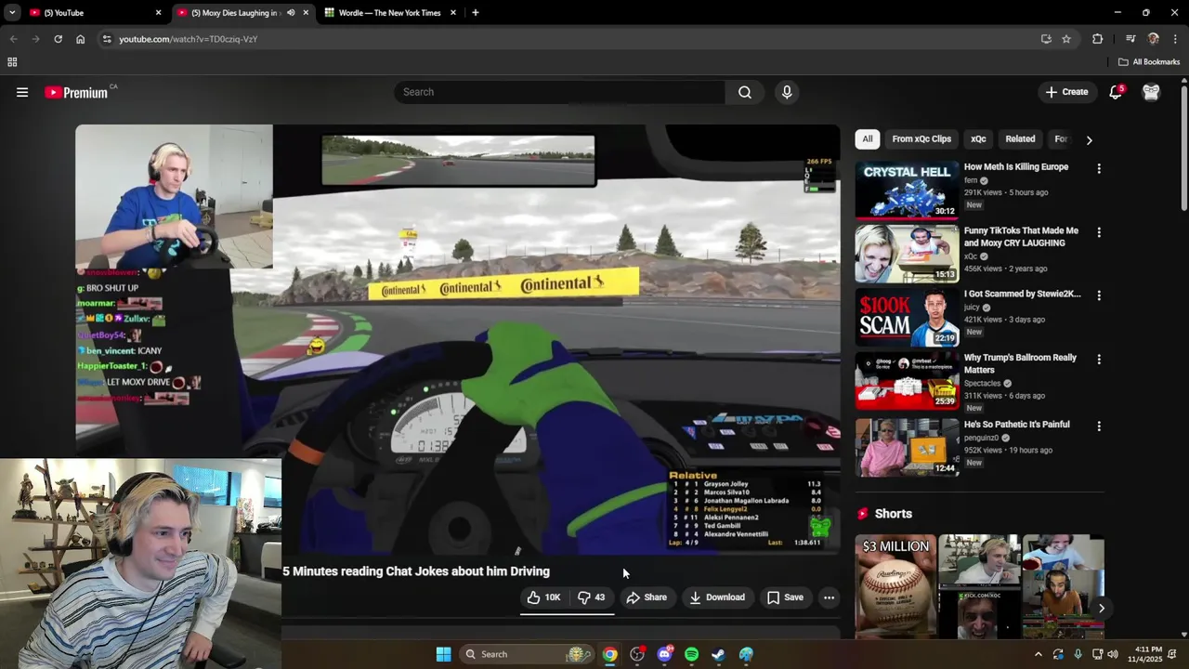Open the Chrome apps grid shortcut
Image resolution: width=1189 pixels, height=669 pixels.
[12, 62]
